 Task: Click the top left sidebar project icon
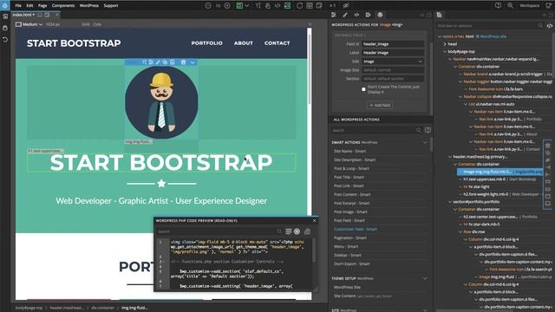[x=5, y=16]
